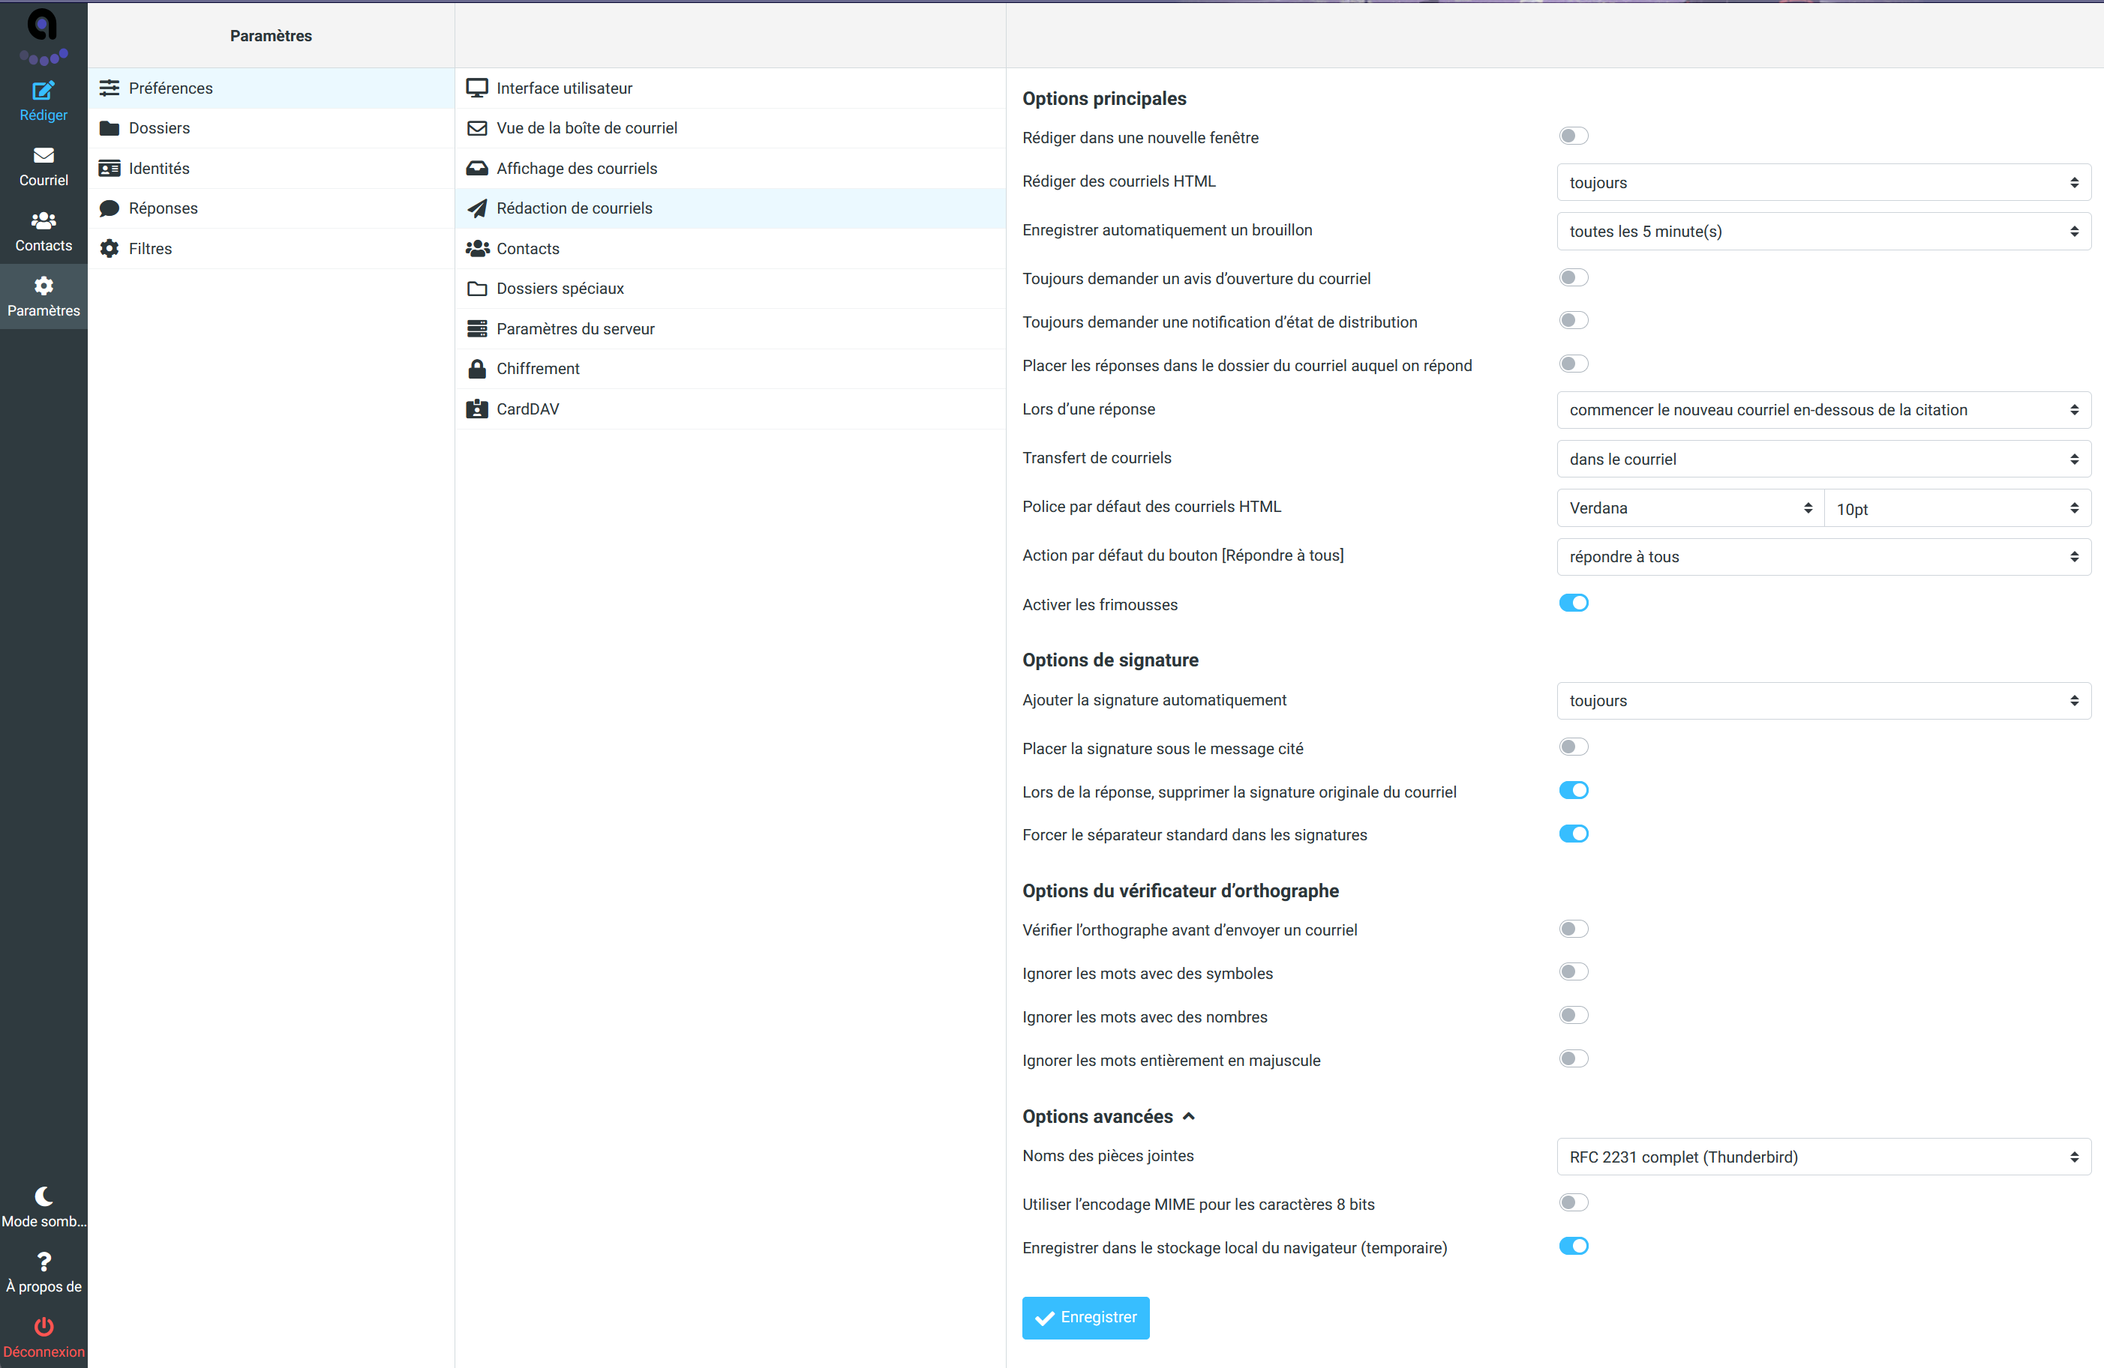This screenshot has height=1368, width=2104.
Task: Toggle dark mode moon icon
Action: (44, 1196)
